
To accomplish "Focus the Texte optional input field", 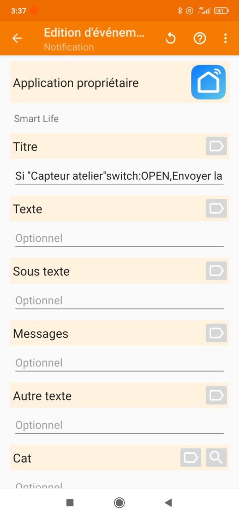I will click(119, 238).
